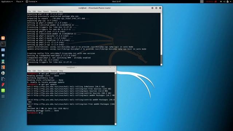Click the fluxion-master terminal vertical scrollbar
233x131 pixels.
tap(161, 39)
